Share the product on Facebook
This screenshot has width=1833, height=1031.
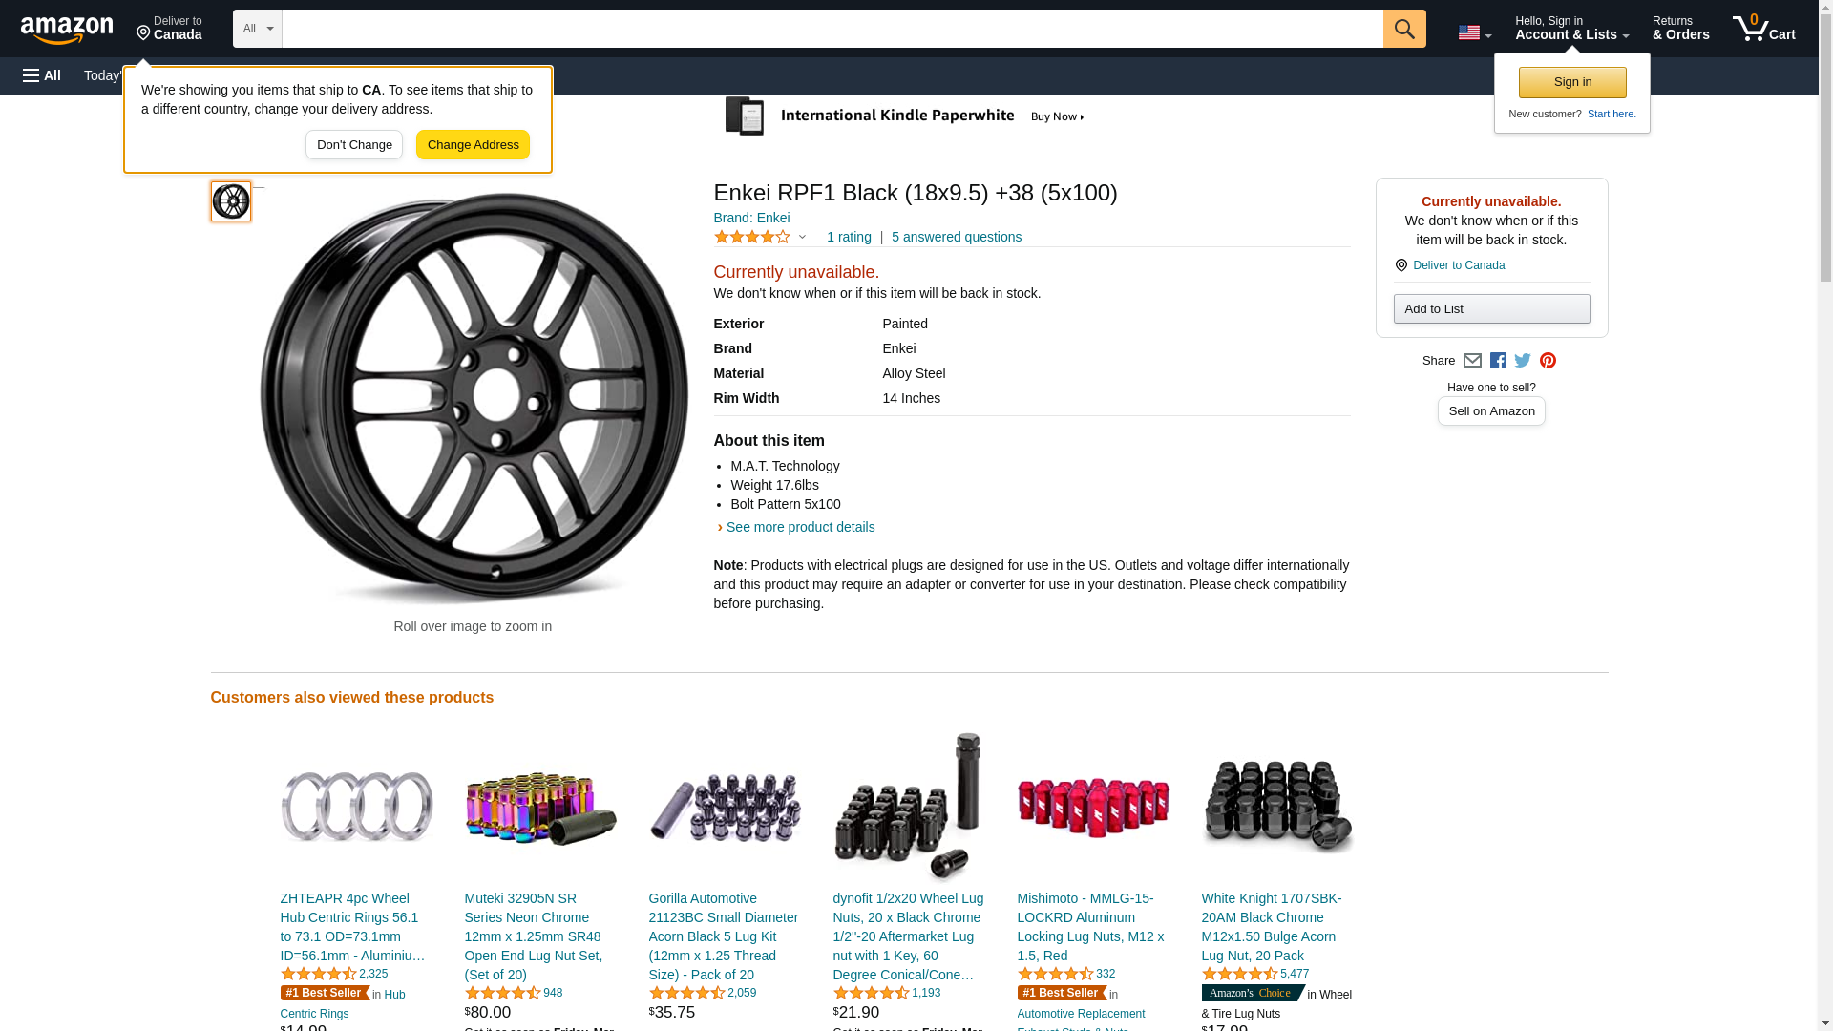coord(1498,361)
